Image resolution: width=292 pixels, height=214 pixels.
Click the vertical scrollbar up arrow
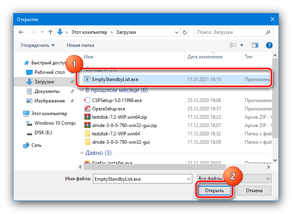pyautogui.click(x=275, y=55)
